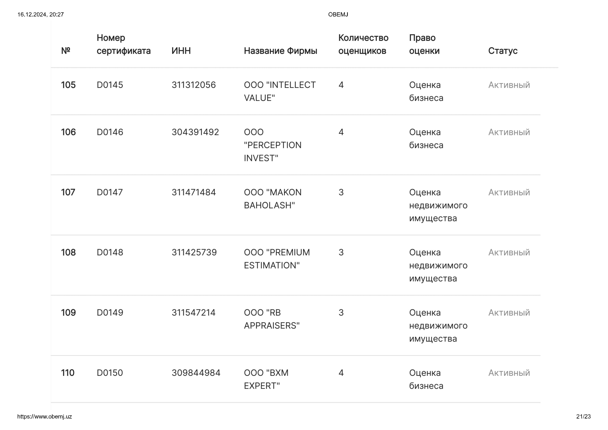Click the Право оценки column header
Screen dimensions: 608x430
pyautogui.click(x=424, y=44)
